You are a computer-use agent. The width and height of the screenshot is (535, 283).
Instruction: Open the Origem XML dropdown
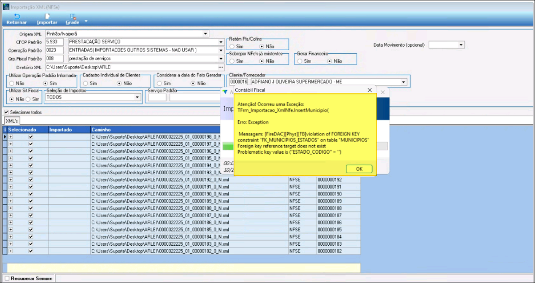click(x=205, y=34)
